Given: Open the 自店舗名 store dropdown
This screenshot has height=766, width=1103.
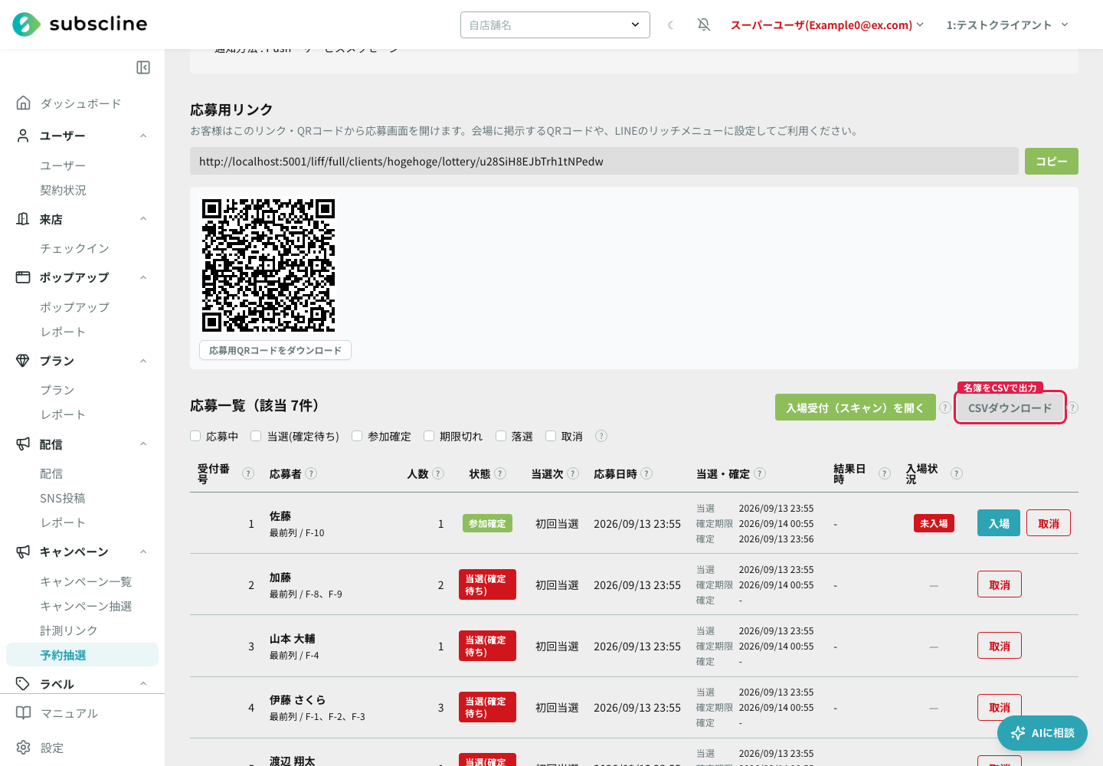Looking at the screenshot, I should [555, 25].
